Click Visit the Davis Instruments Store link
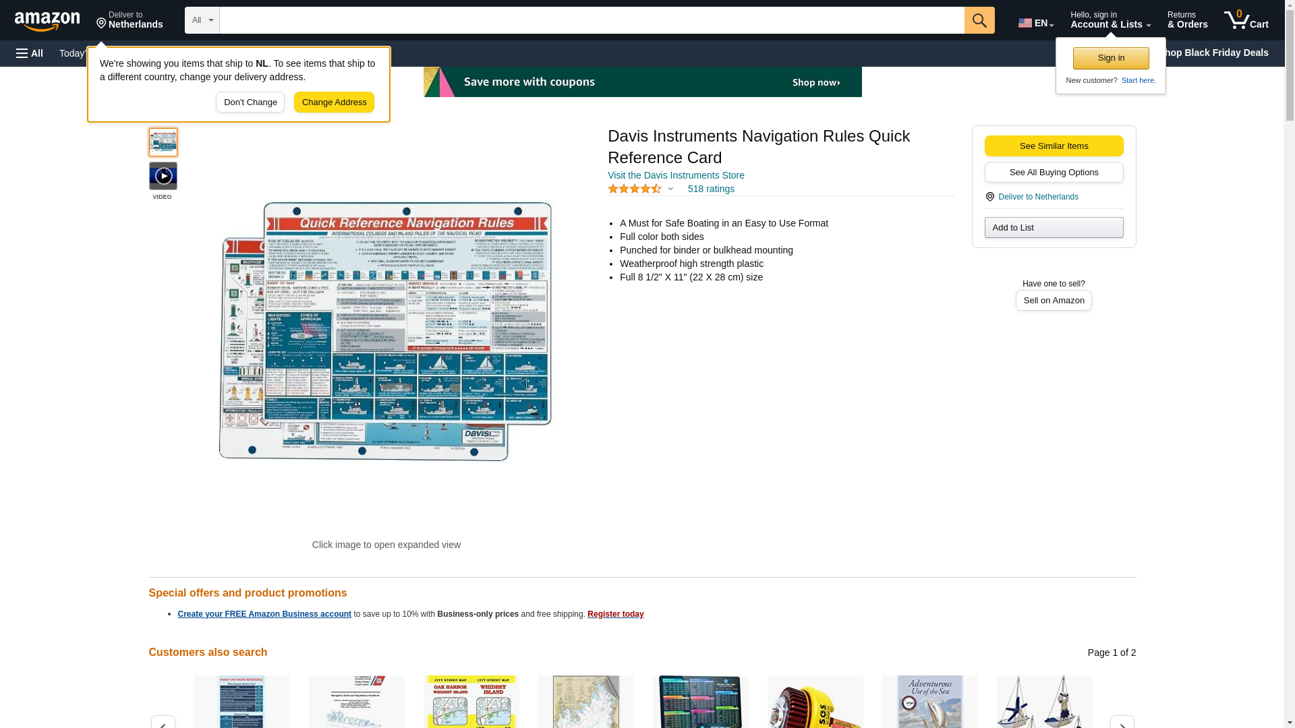This screenshot has width=1295, height=728. [x=675, y=175]
